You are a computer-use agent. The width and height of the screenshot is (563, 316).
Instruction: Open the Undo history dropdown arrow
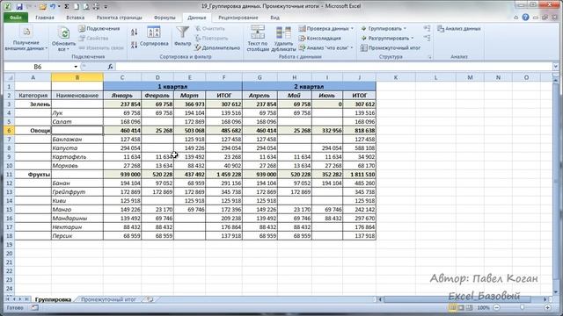59,6
